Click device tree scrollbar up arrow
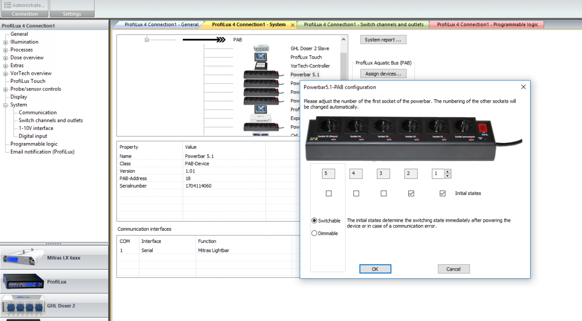This screenshot has width=582, height=321. point(344,39)
